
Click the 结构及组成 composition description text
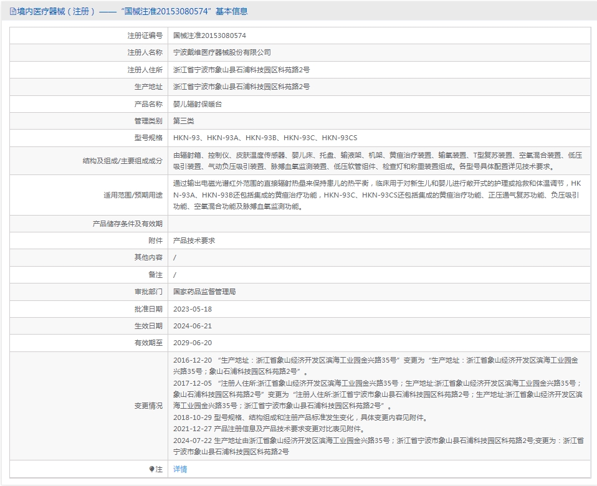(377, 161)
